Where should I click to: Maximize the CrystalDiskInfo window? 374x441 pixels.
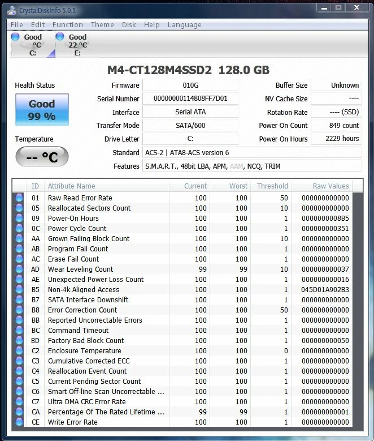point(338,8)
